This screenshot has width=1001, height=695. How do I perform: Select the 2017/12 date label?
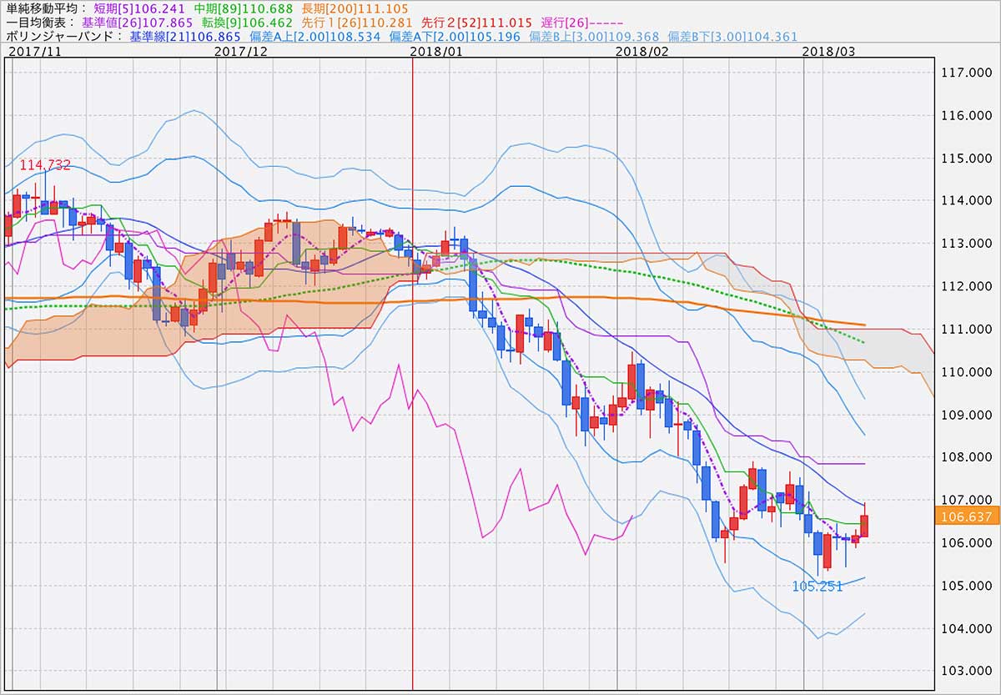tap(241, 51)
